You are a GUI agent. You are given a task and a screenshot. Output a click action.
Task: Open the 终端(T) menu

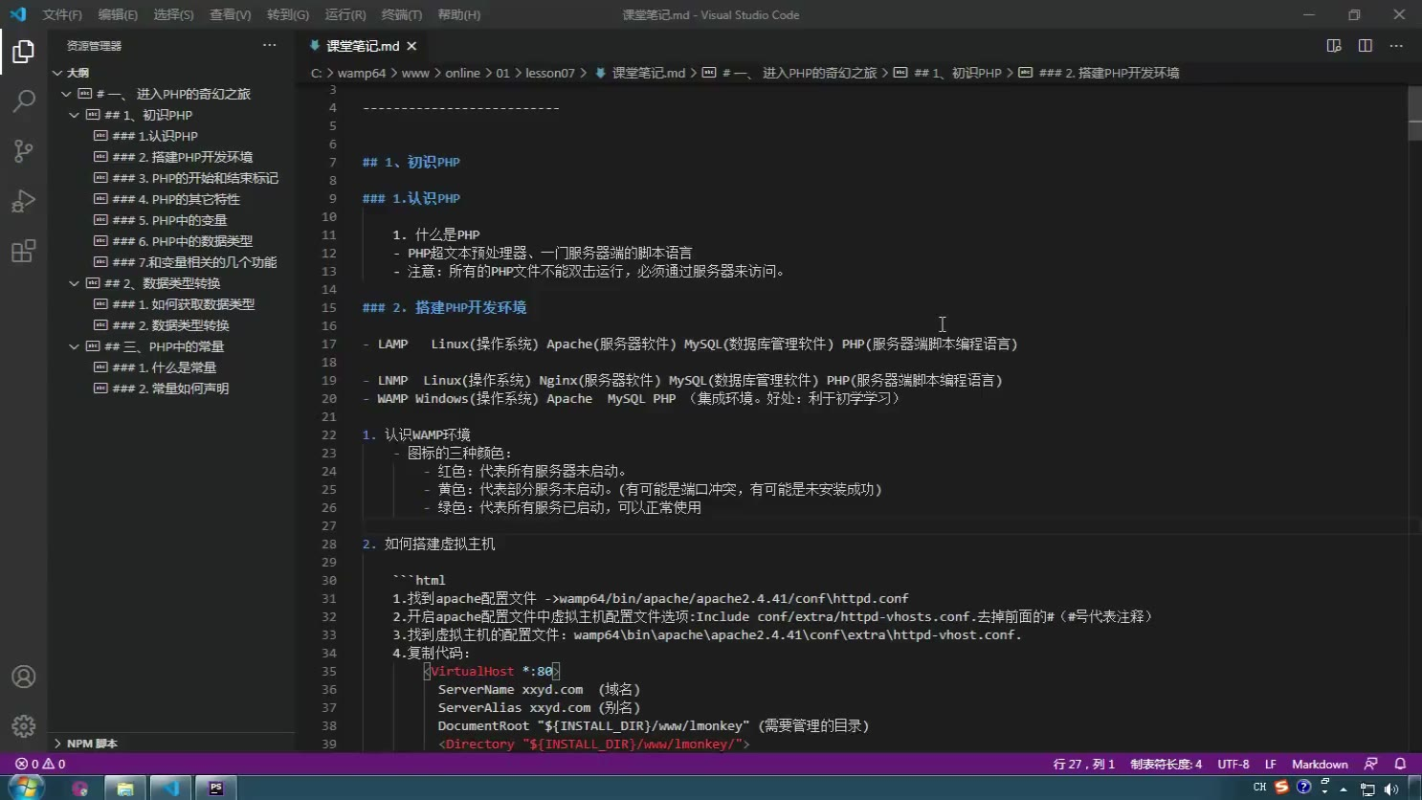[401, 14]
